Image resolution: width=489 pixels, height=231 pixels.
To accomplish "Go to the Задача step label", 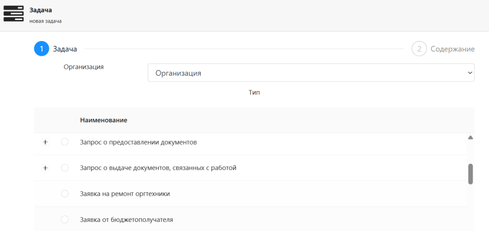I will coord(65,49).
